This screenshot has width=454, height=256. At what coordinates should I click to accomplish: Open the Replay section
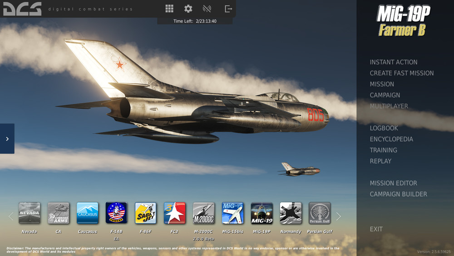(x=380, y=161)
